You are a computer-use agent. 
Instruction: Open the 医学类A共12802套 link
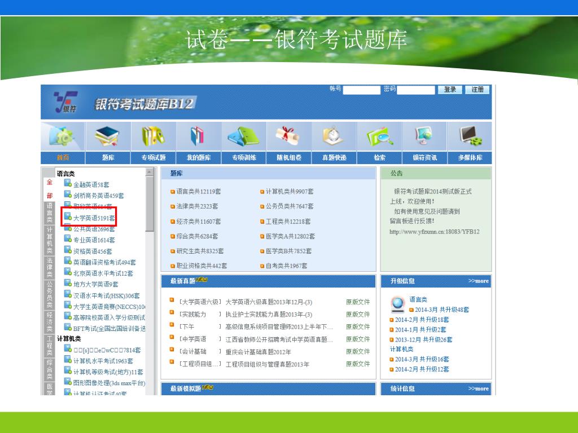290,236
